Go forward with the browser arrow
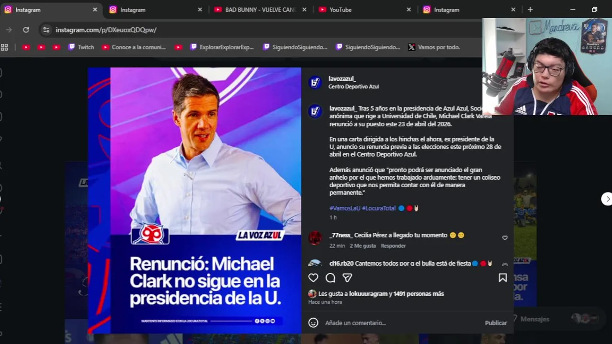This screenshot has width=612, height=344. (9, 30)
